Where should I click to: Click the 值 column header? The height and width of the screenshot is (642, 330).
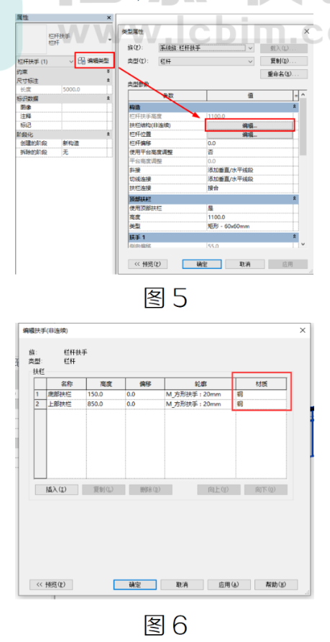pyautogui.click(x=249, y=95)
